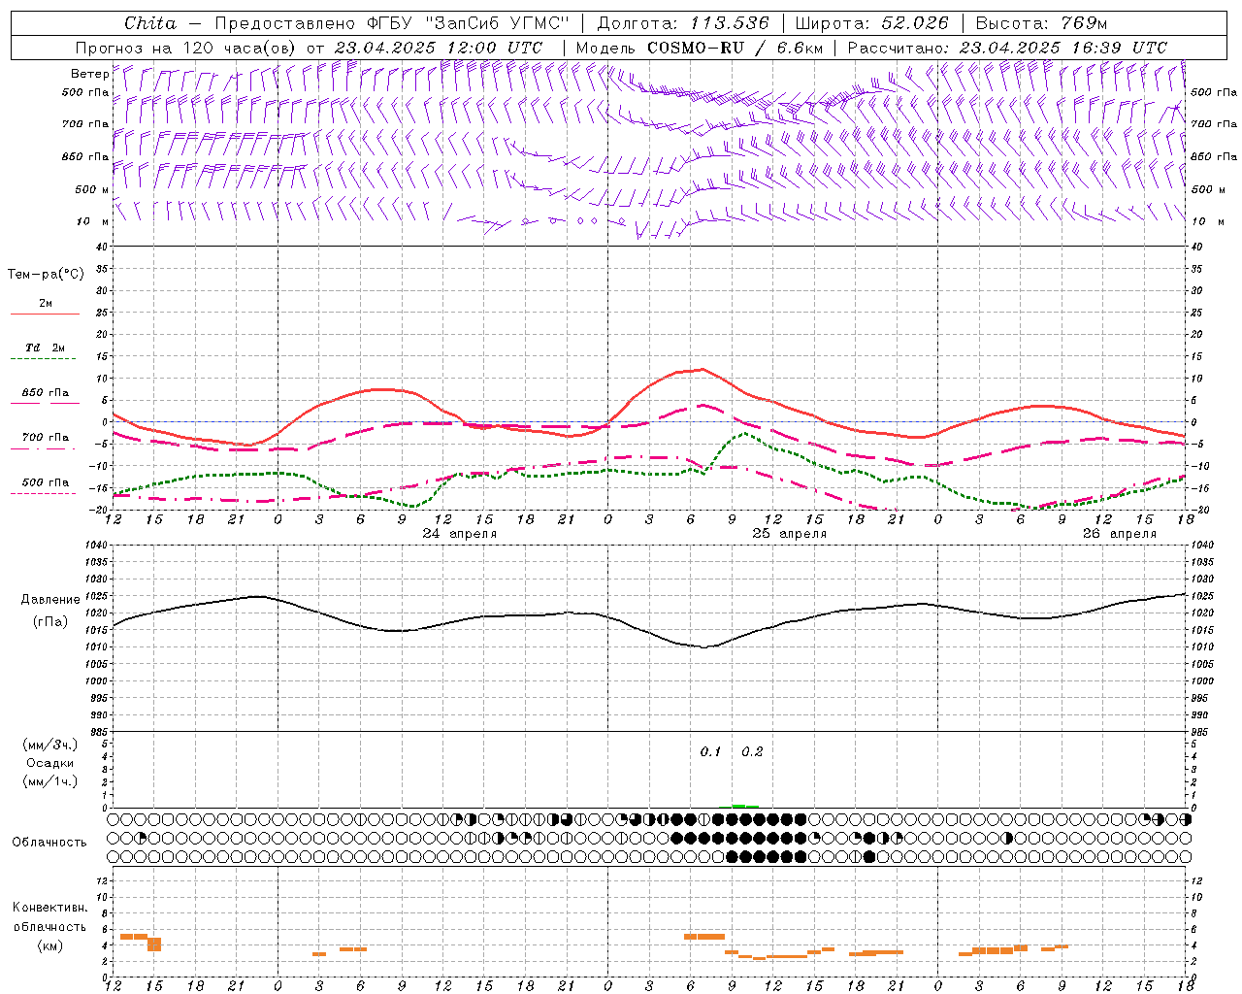This screenshot has height=994, width=1242.
Task: Select the "Высота: 769м" elevation text
Action: click(x=1041, y=23)
